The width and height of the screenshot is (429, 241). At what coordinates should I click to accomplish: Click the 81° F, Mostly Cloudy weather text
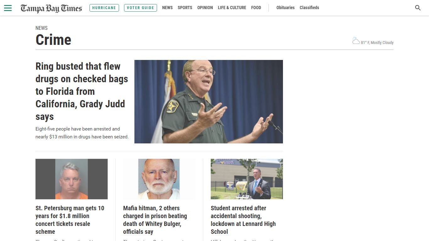(377, 43)
